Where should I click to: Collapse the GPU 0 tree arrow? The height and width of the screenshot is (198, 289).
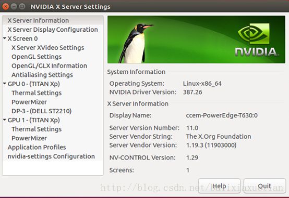[5, 83]
